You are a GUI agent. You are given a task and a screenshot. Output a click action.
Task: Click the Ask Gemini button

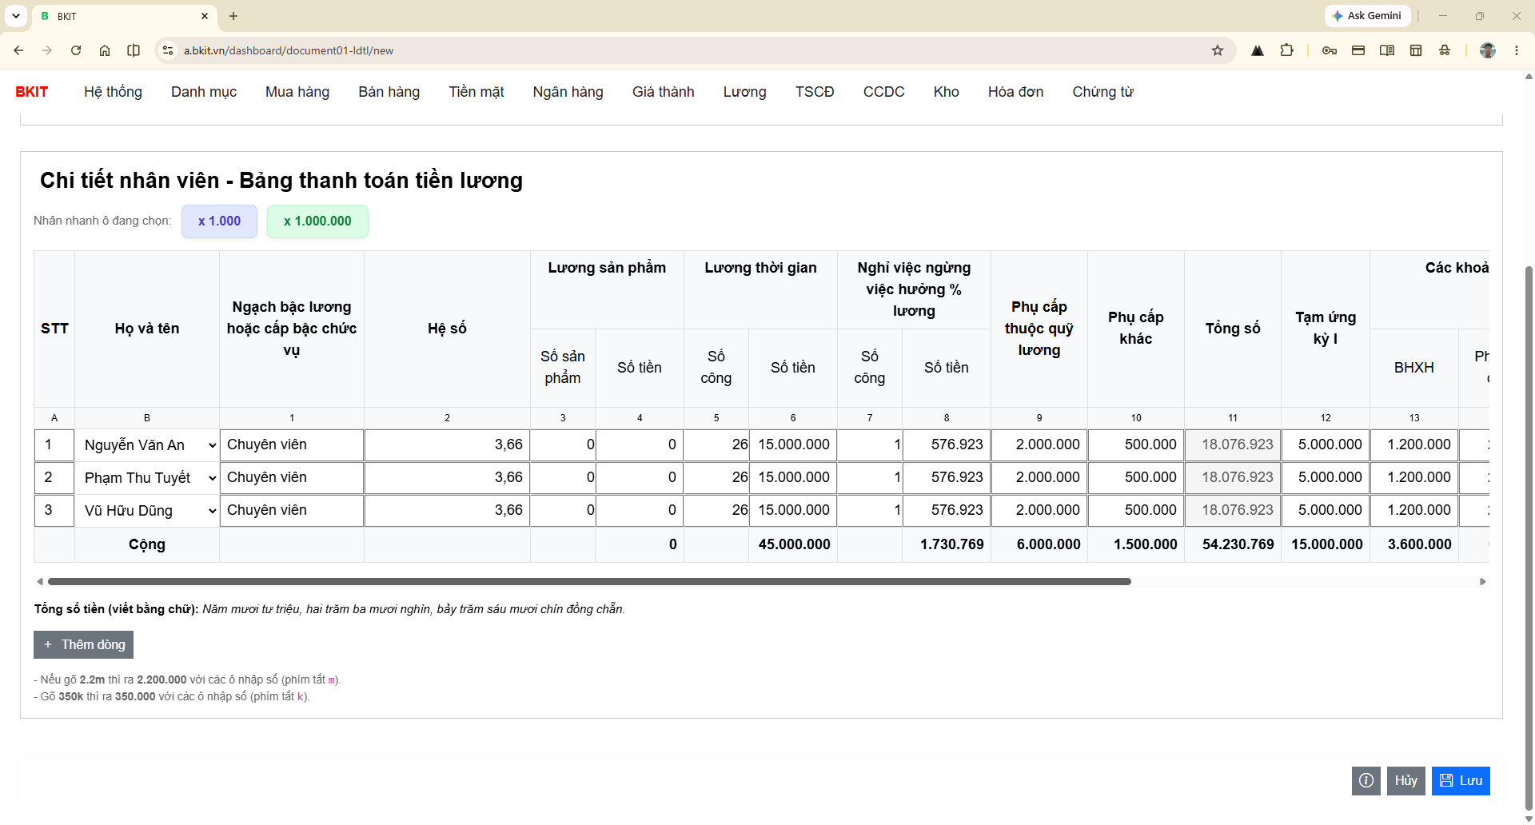click(x=1367, y=16)
